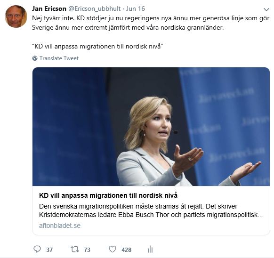View tweet analytics bar chart icon
The height and width of the screenshot is (258, 274).
(150, 249)
